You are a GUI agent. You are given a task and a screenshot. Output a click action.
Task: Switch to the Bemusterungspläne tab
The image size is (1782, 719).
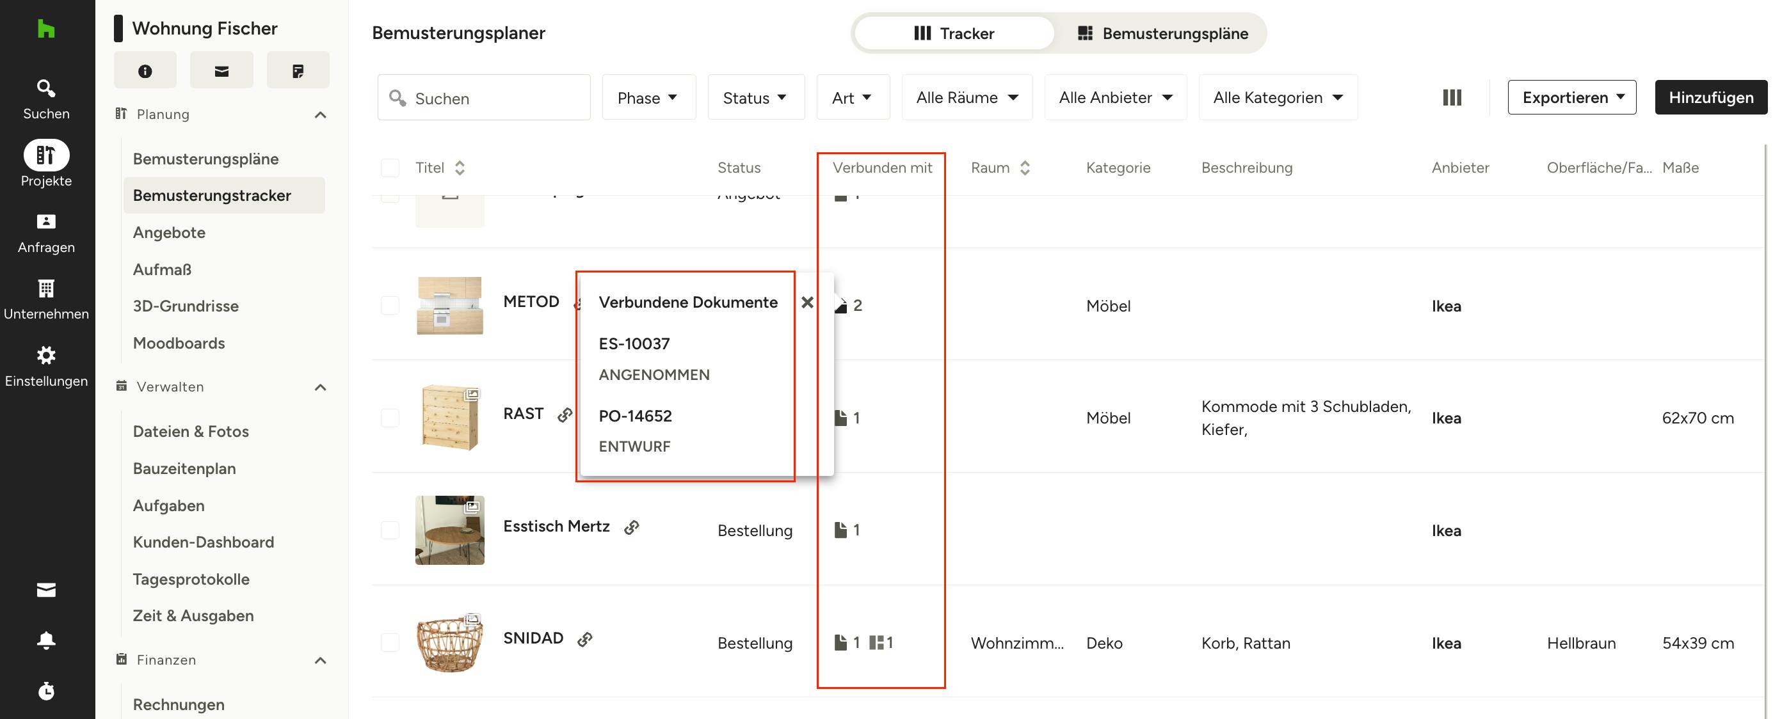[x=1162, y=33]
